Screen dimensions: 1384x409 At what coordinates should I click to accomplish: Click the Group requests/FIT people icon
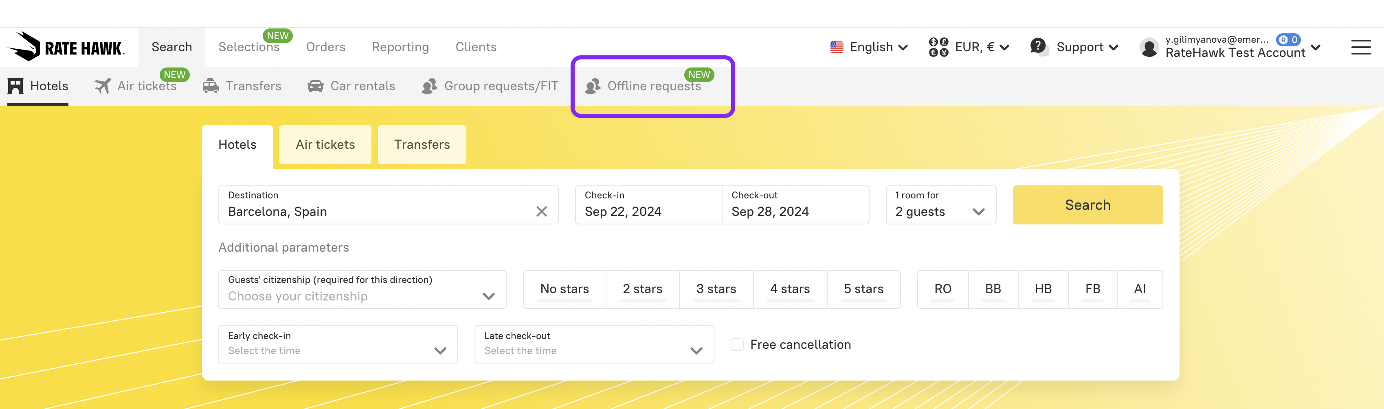[429, 86]
